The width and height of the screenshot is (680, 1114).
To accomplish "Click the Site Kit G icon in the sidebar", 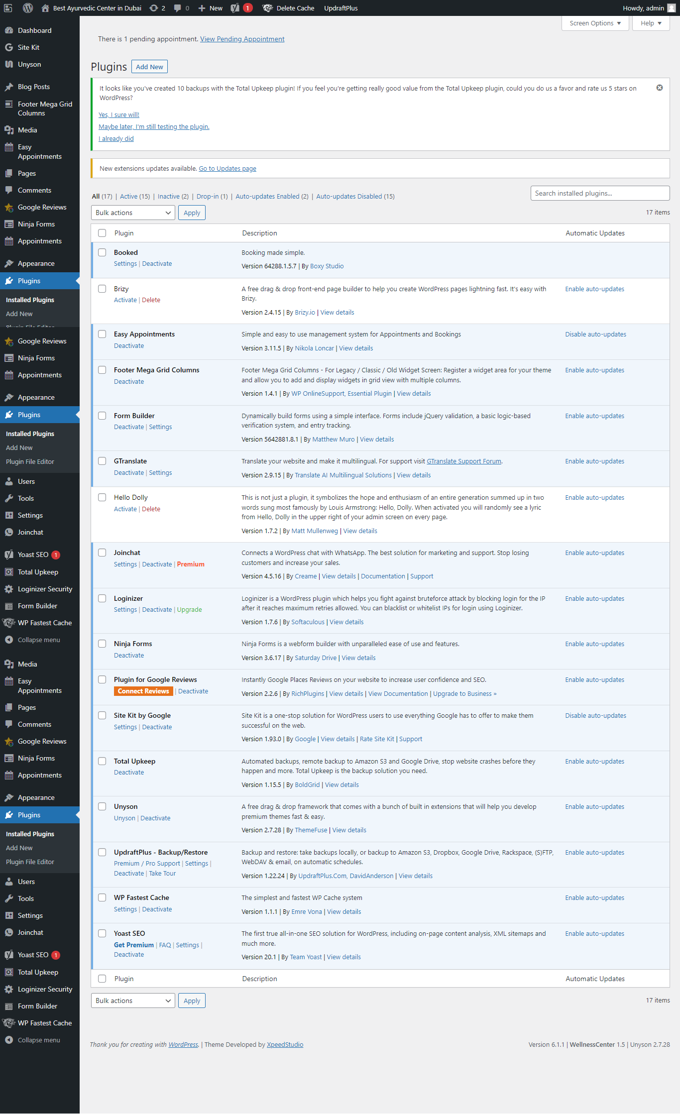I will coord(9,47).
